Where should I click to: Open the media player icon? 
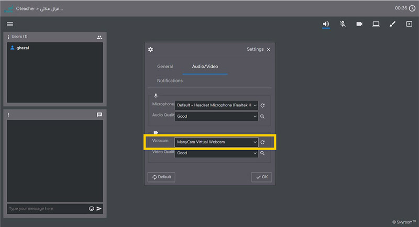(x=409, y=24)
